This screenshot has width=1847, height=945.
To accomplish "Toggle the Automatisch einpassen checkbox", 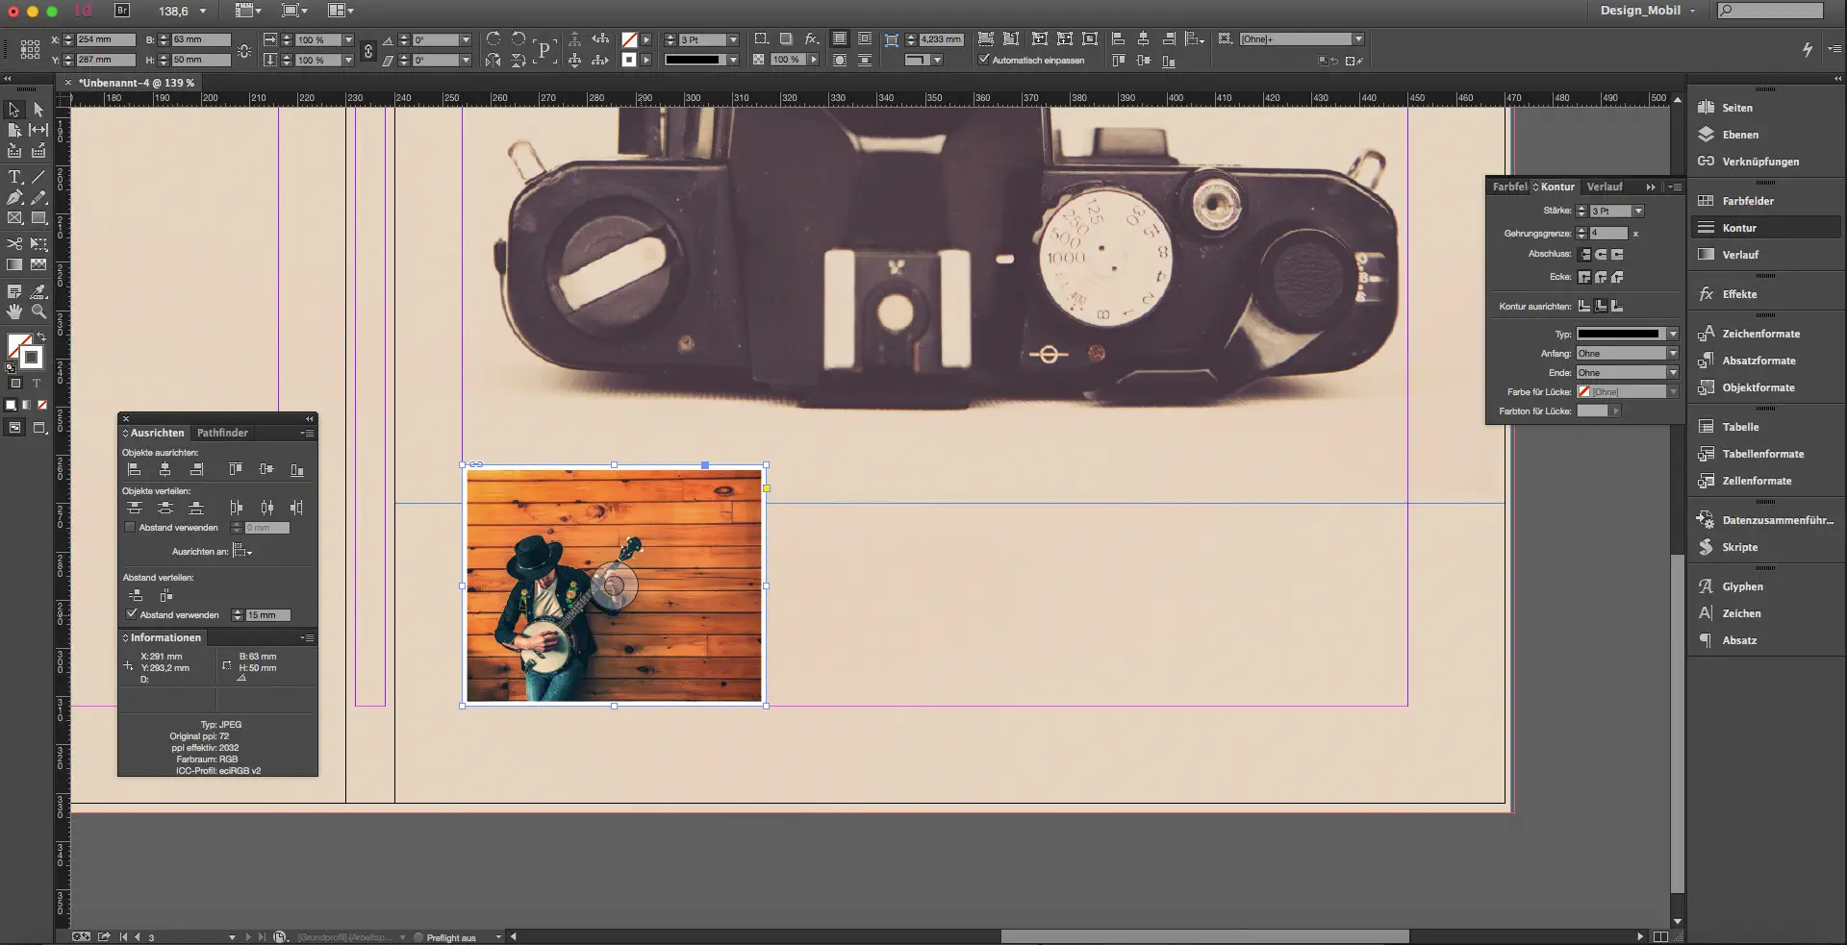I will [x=984, y=60].
